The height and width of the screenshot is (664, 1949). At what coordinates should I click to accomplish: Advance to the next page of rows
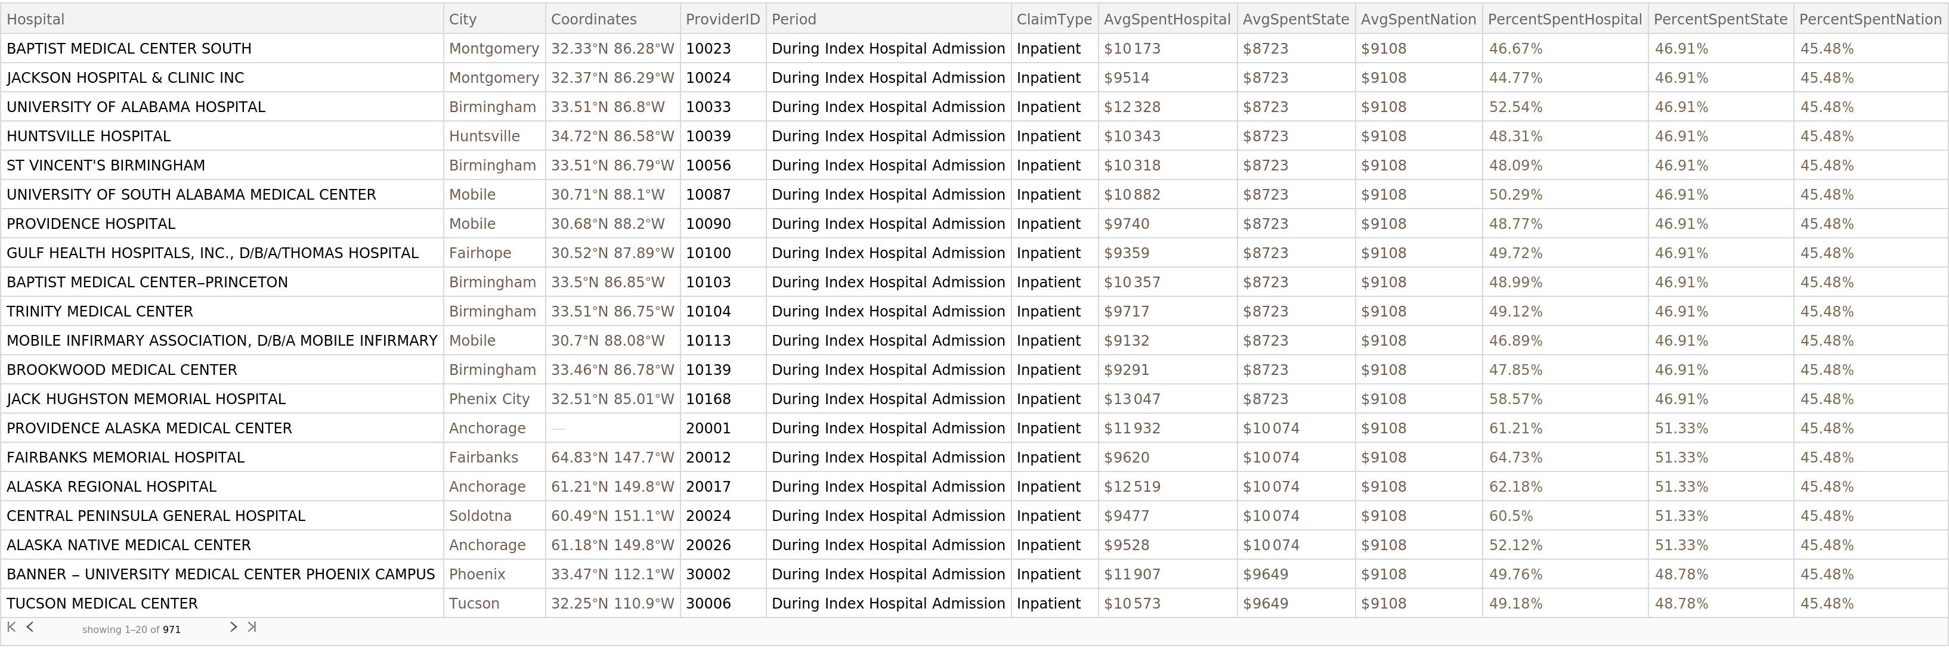[x=233, y=627]
